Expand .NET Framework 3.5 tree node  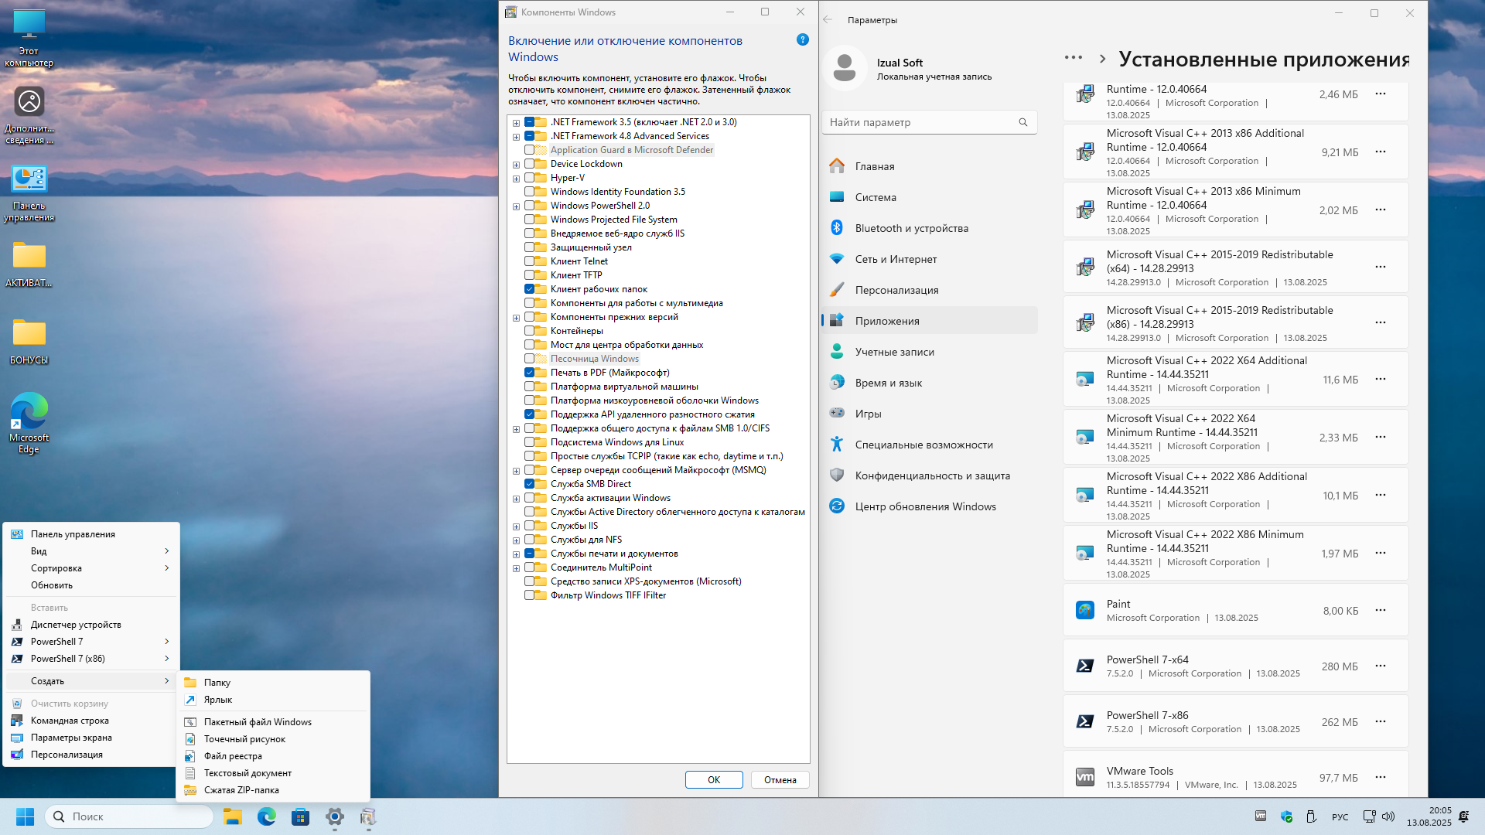point(516,123)
